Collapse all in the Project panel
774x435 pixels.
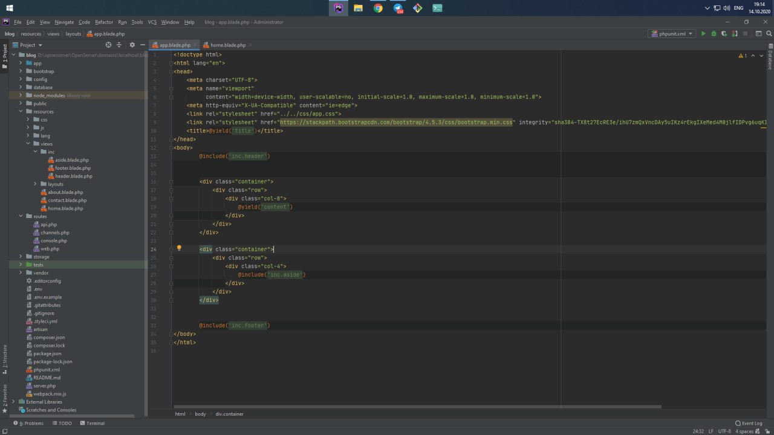[119, 45]
